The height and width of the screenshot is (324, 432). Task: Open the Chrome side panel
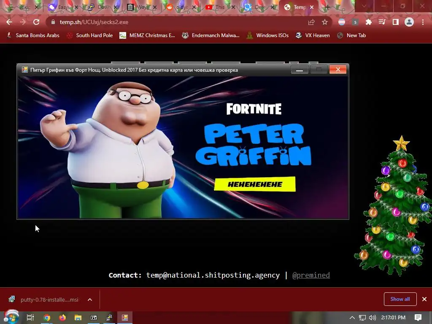tap(396, 22)
